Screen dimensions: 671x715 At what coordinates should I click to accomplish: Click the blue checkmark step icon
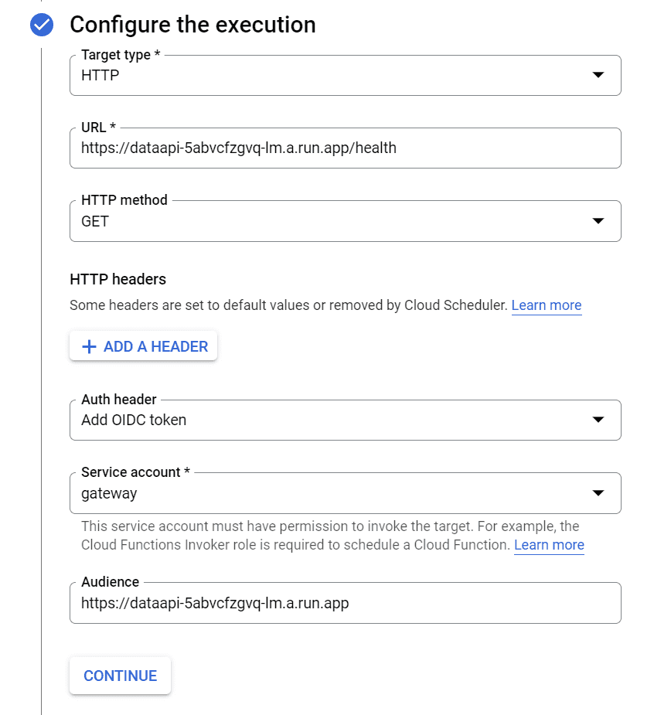pos(42,26)
